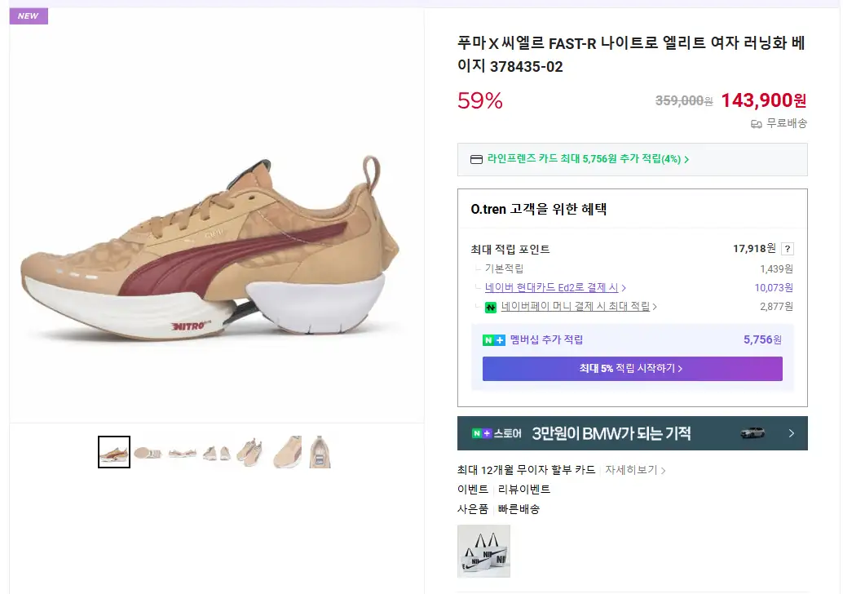Viewport: 843px width, 594px height.
Task: Select the shoe sole view thumbnail
Action: [x=148, y=452]
